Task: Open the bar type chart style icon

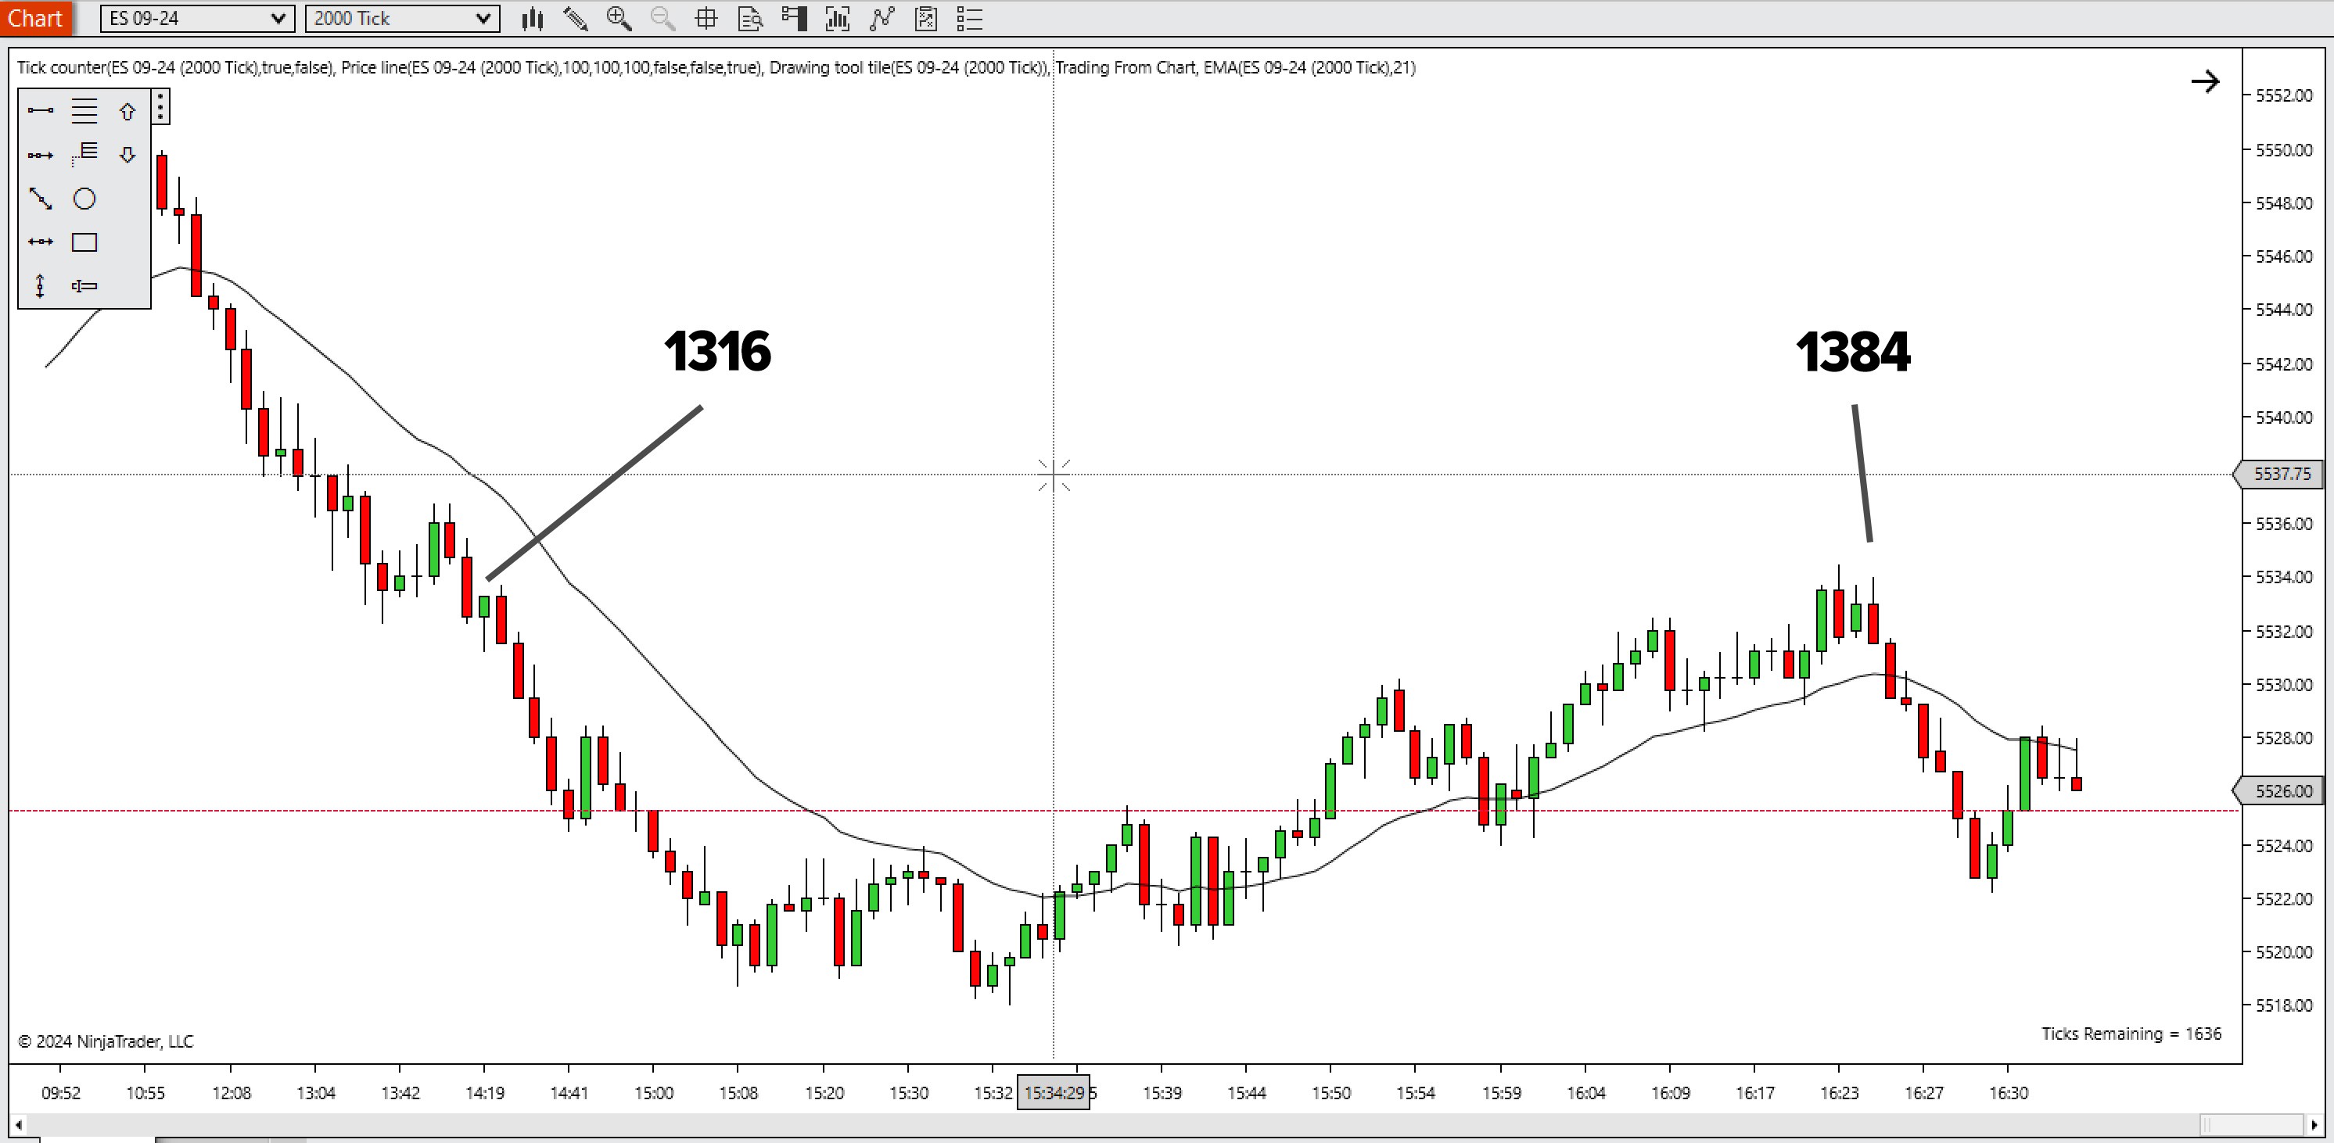Action: point(533,19)
